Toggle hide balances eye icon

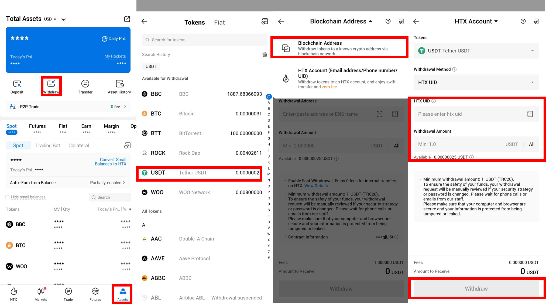tap(64, 19)
